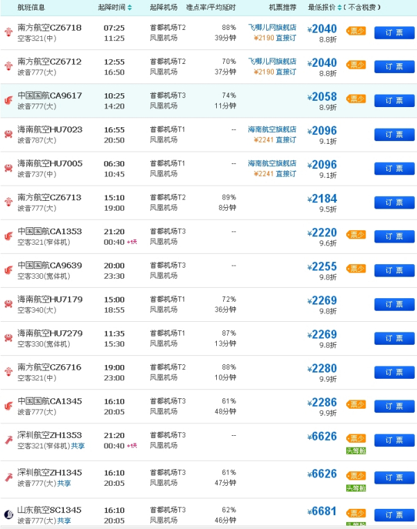Click China Southern logo beside CZ6716

[8, 372]
